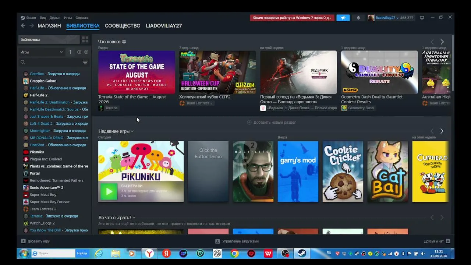Select the БИБЛИОТЕКА tab
471x265 pixels.
[83, 26]
